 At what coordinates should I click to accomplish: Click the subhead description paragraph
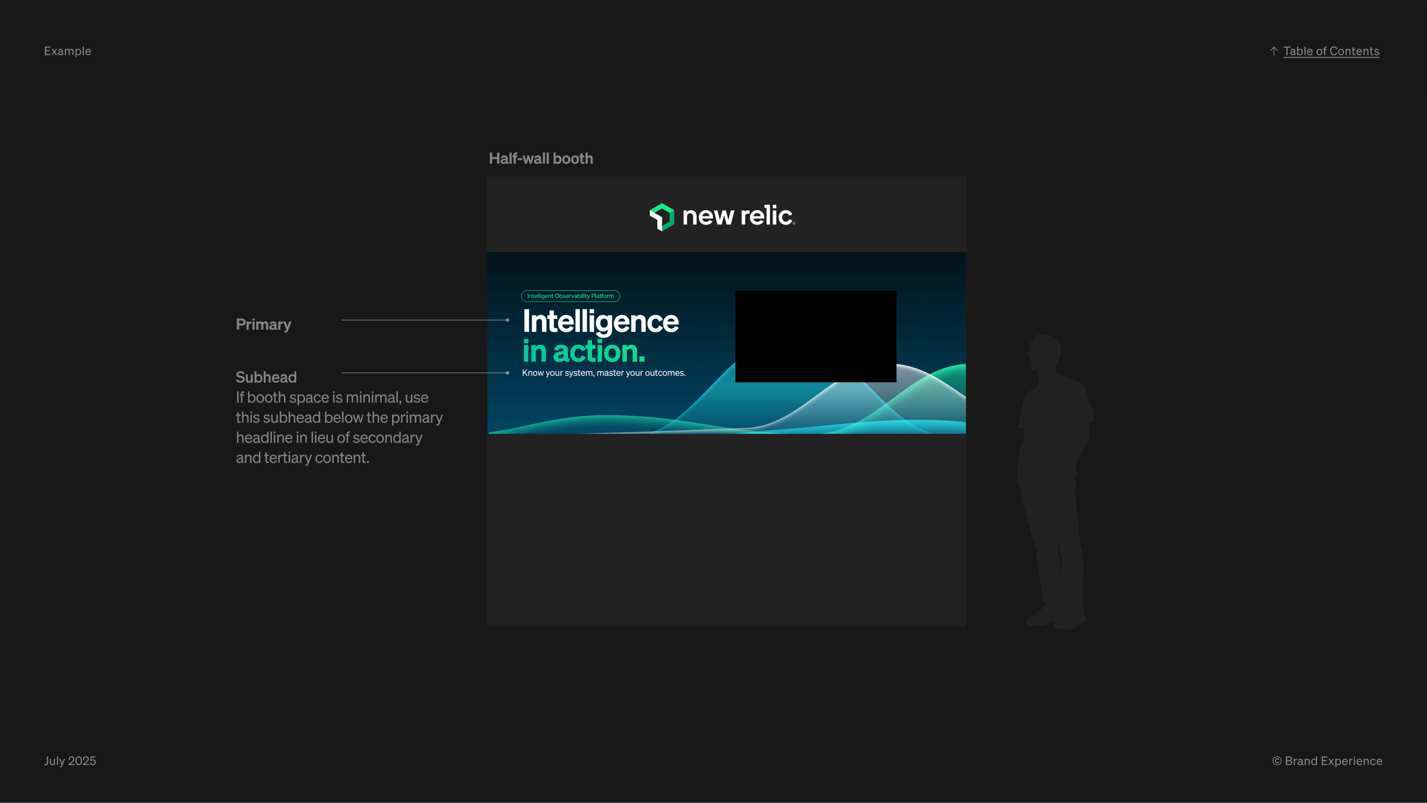point(339,427)
